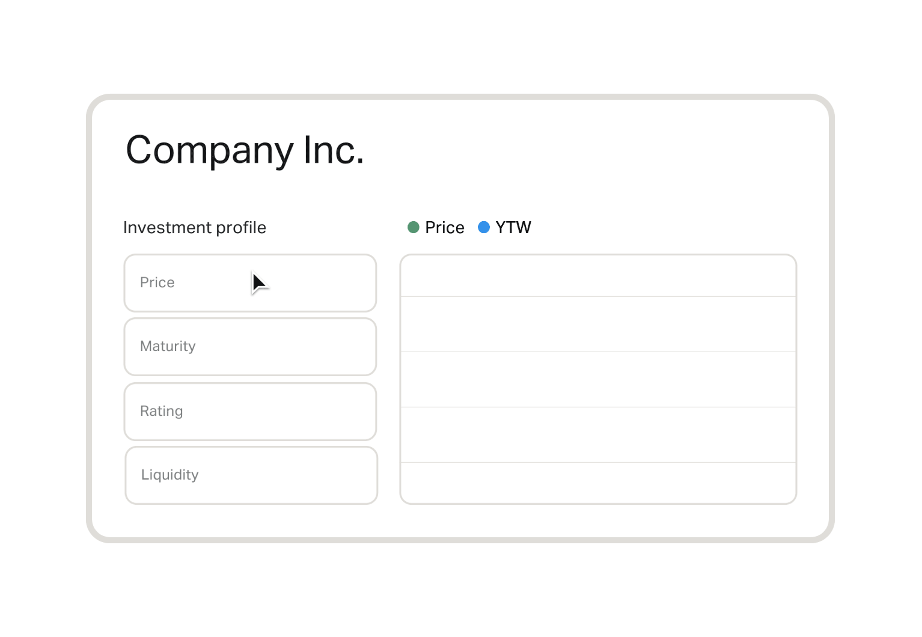Image resolution: width=922 pixels, height=637 pixels.
Task: Select the Maturity profile field
Action: click(250, 347)
